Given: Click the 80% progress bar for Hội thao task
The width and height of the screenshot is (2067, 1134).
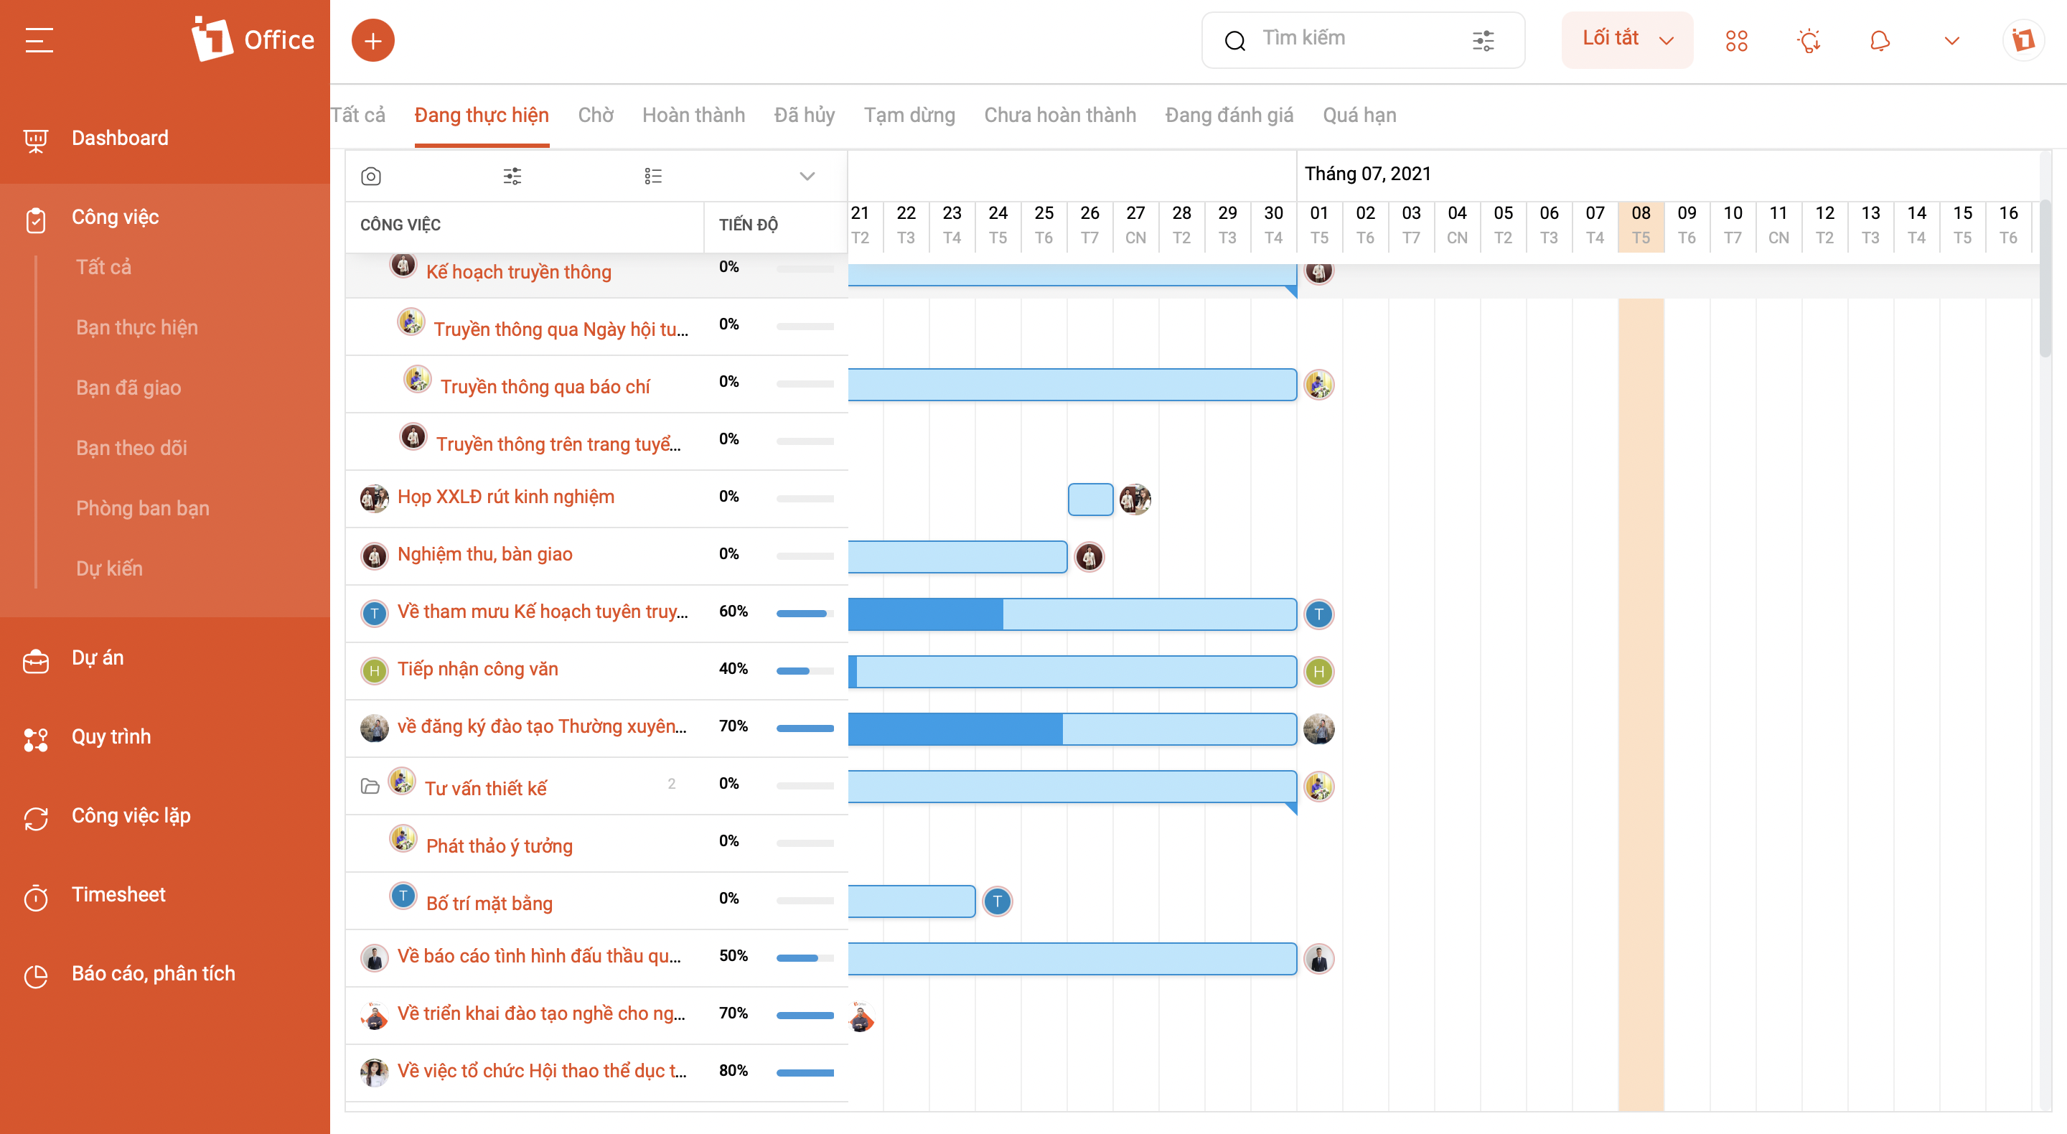Looking at the screenshot, I should (805, 1072).
